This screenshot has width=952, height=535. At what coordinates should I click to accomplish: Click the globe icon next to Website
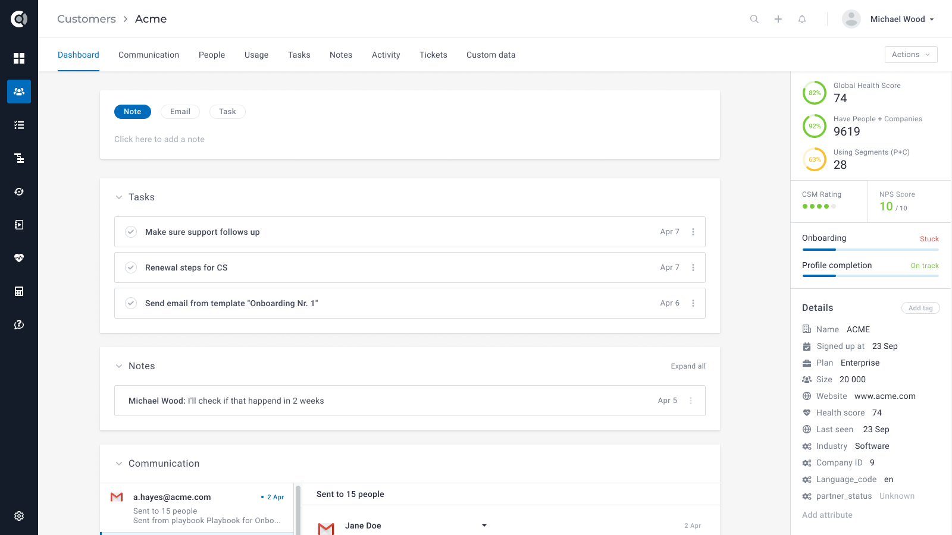(807, 396)
